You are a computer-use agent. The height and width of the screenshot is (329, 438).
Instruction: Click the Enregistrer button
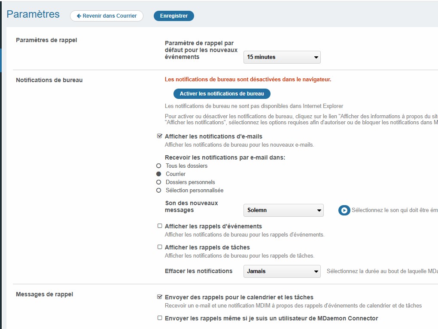tap(174, 16)
